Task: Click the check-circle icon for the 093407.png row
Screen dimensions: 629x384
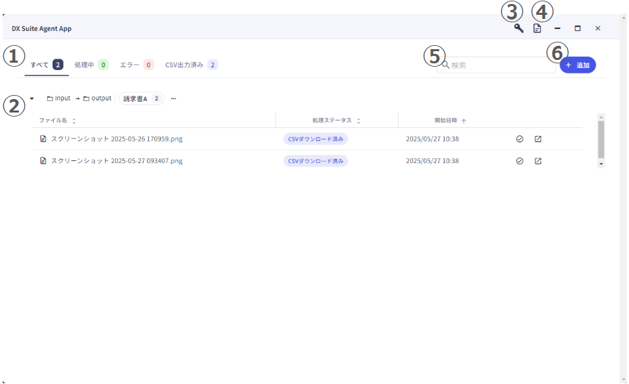Action: coord(520,161)
